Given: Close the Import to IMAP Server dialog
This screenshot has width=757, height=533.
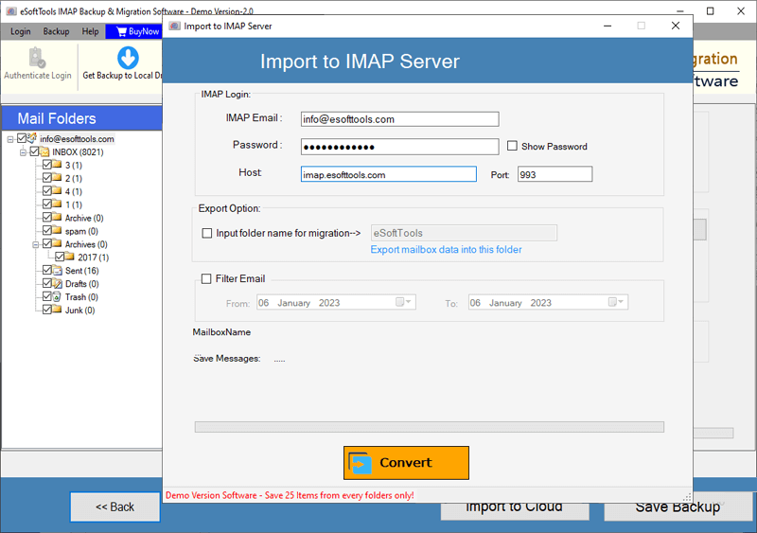Looking at the screenshot, I should [676, 26].
